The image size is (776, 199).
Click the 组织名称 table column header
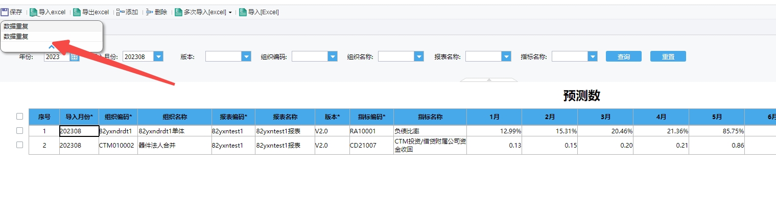coord(174,117)
